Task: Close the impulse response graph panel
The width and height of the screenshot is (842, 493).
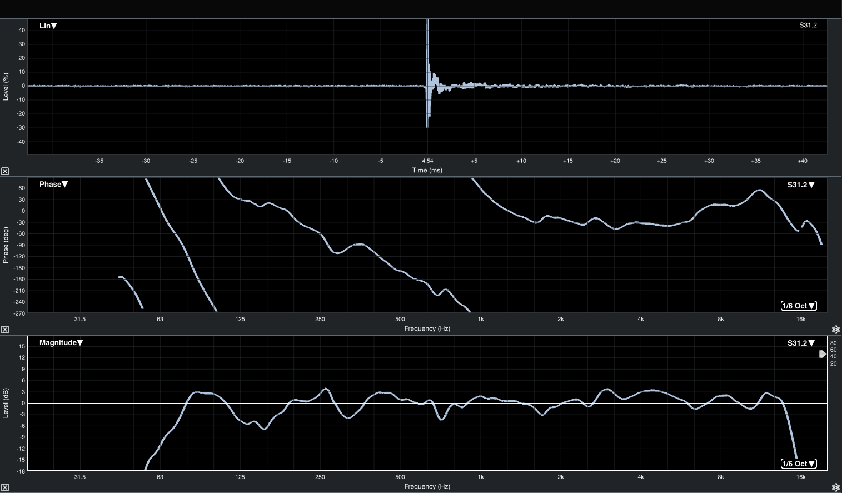Action: pyautogui.click(x=5, y=171)
